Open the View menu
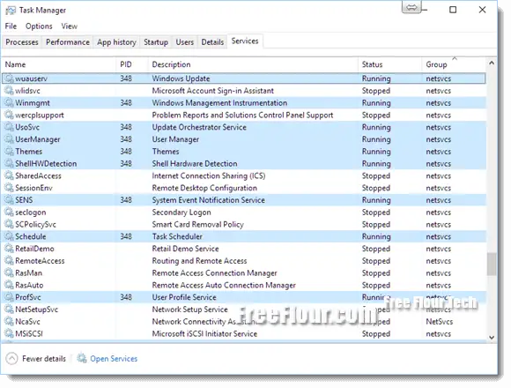This screenshot has width=511, height=388. (69, 26)
